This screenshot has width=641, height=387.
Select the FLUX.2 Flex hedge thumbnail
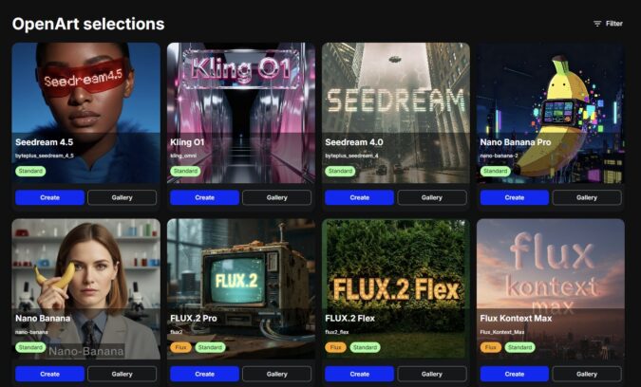[x=396, y=289]
